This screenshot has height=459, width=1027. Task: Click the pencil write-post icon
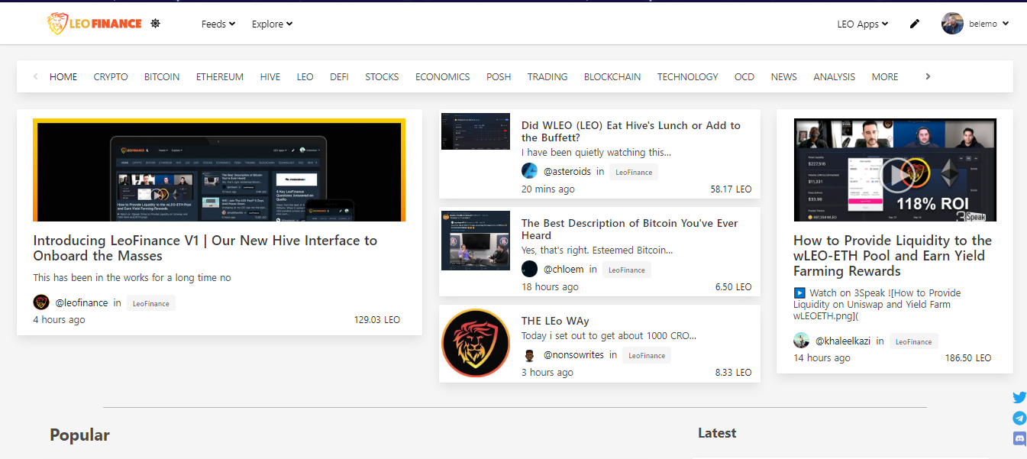(x=915, y=24)
